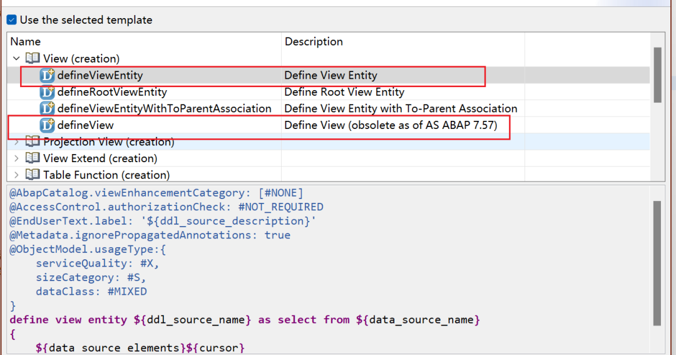This screenshot has width=676, height=355.
Task: Select the 'Table Function (creation)' category label
Action: click(x=106, y=175)
